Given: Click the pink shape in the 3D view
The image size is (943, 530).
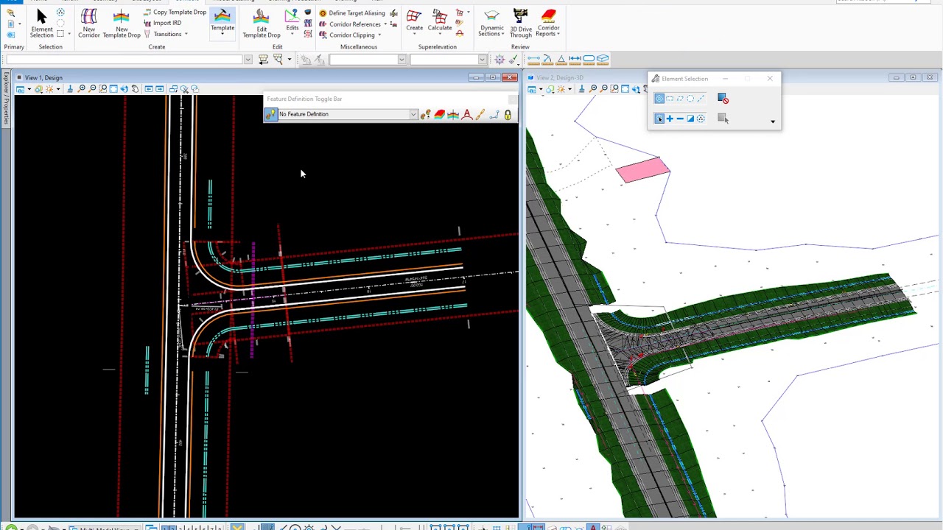Looking at the screenshot, I should tap(642, 170).
